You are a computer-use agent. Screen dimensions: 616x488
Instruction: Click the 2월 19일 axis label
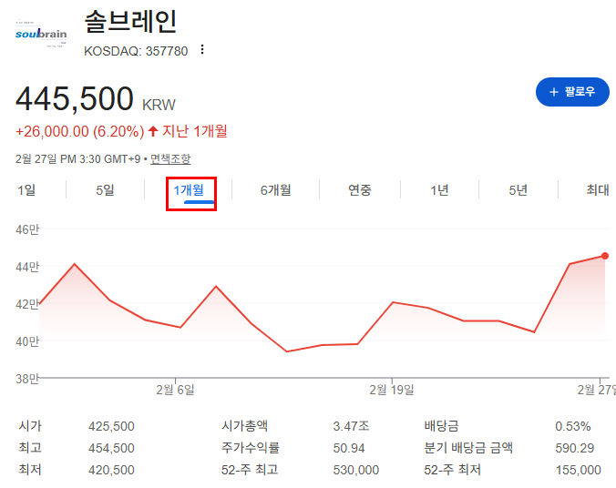point(392,390)
